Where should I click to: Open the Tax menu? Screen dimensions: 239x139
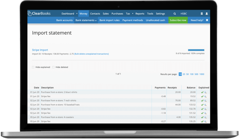[128, 14]
